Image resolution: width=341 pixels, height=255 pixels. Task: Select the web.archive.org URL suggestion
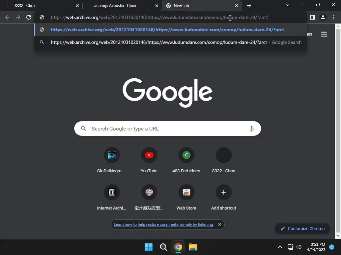(x=170, y=30)
